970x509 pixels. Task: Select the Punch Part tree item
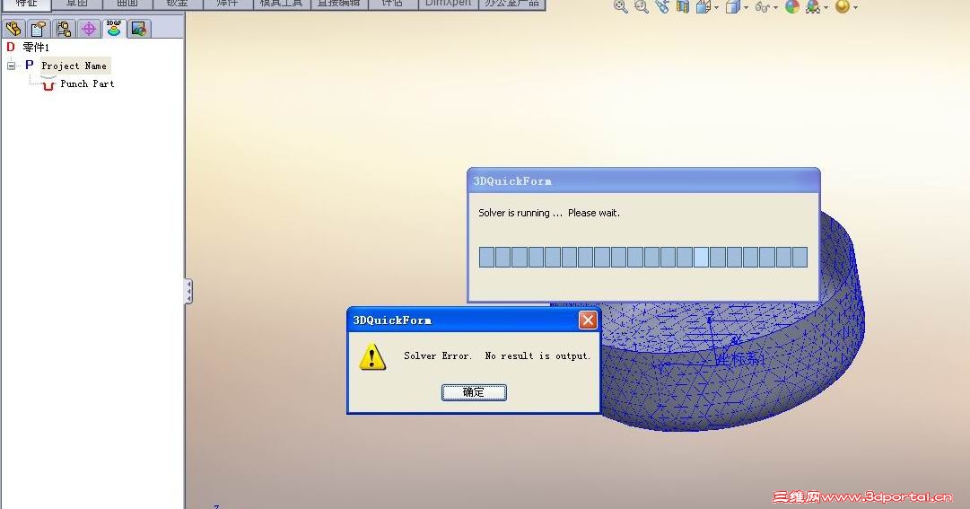click(x=87, y=83)
